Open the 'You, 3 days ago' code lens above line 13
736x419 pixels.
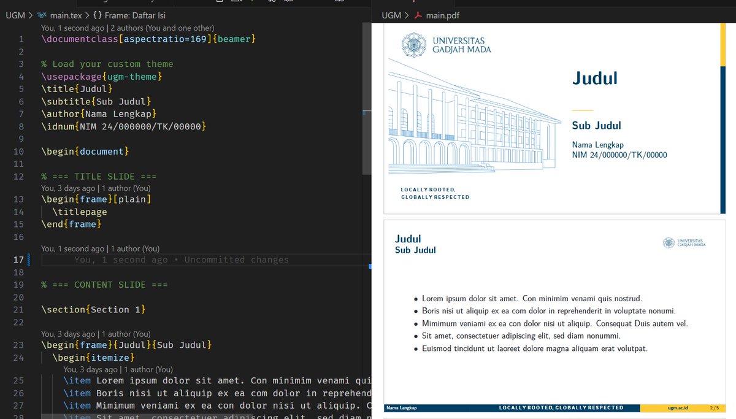[67, 188]
